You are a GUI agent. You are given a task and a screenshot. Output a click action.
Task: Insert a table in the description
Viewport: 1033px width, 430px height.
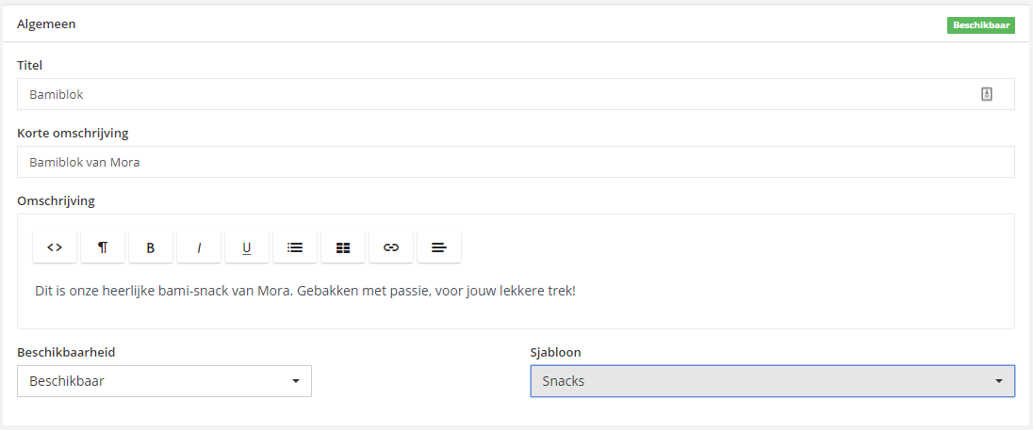click(x=343, y=247)
